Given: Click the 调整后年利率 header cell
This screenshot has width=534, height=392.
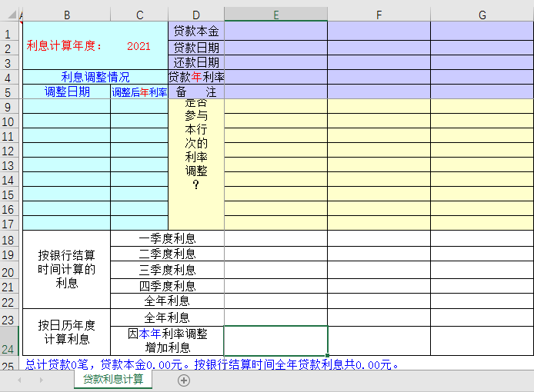Looking at the screenshot, I should click(x=139, y=92).
